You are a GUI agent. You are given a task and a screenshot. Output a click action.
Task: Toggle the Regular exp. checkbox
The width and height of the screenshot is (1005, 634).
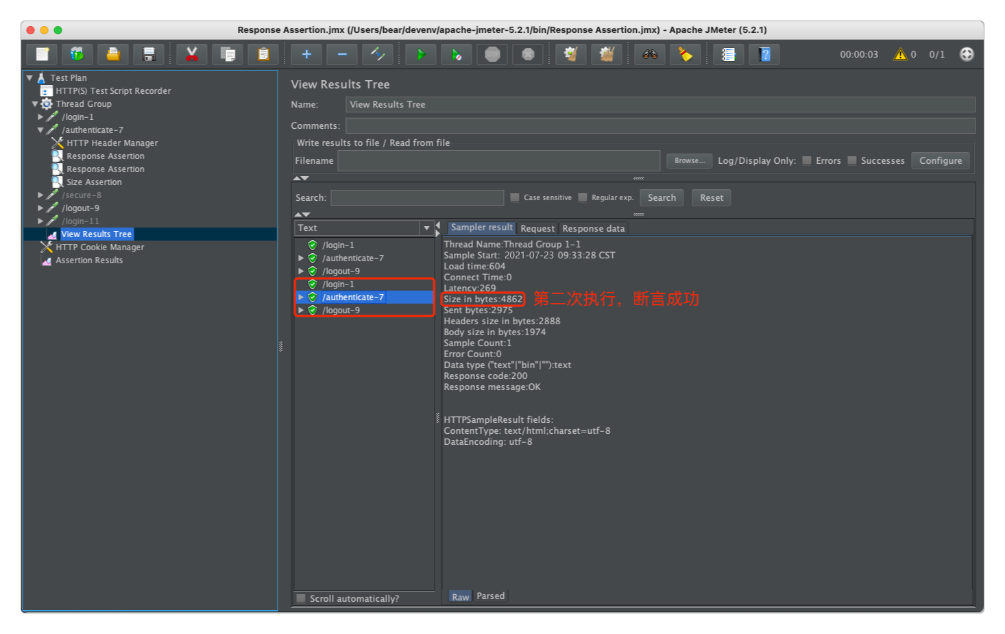point(583,197)
